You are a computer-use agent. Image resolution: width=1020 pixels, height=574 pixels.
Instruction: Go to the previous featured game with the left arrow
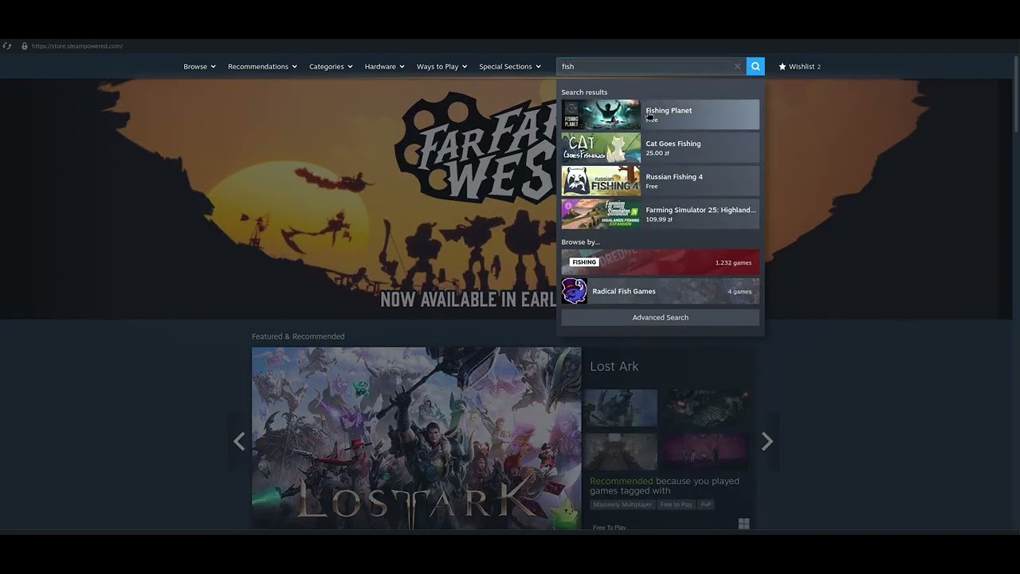point(239,441)
